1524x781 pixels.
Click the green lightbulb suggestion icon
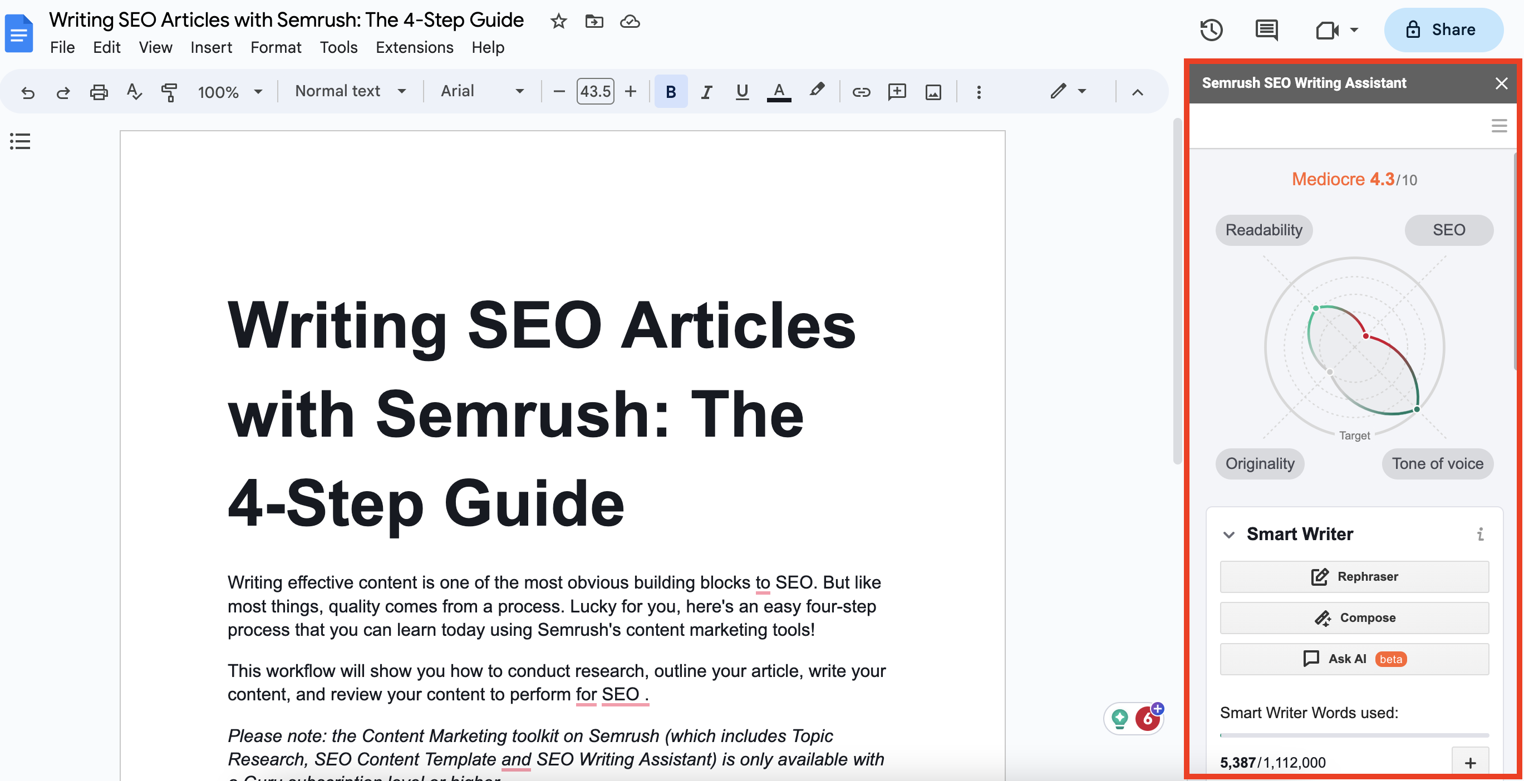pos(1119,718)
